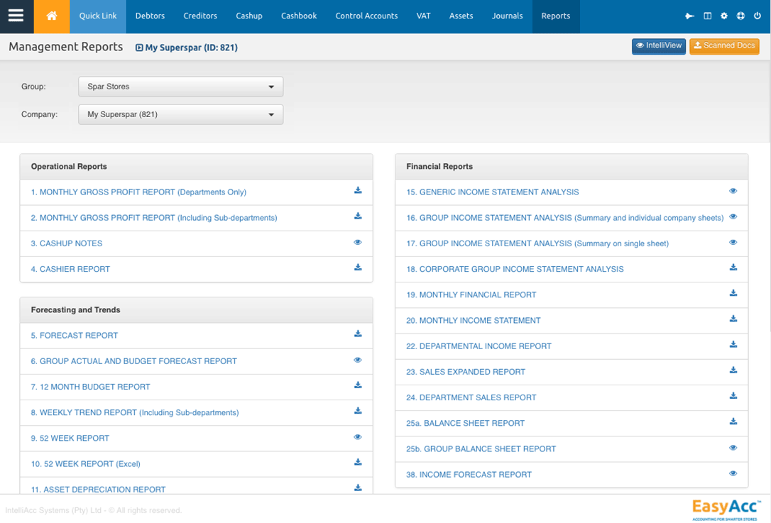Open the Cashbook menu

click(299, 16)
